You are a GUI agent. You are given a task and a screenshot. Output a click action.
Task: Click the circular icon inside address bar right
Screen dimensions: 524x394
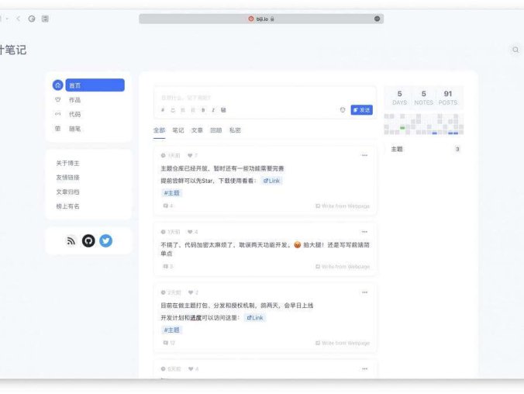tap(377, 19)
